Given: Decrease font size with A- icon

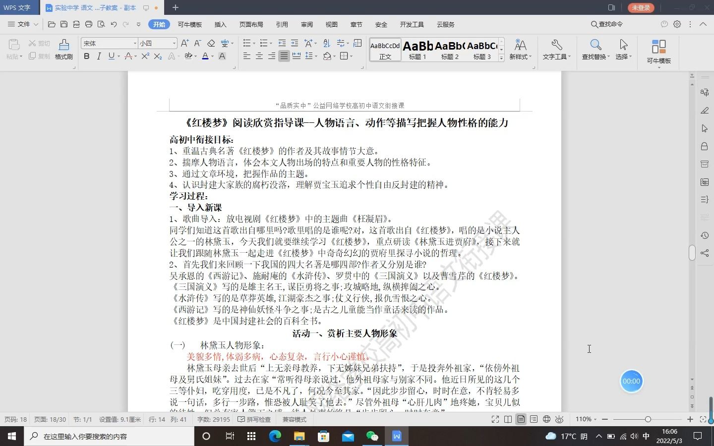Looking at the screenshot, I should [x=197, y=43].
